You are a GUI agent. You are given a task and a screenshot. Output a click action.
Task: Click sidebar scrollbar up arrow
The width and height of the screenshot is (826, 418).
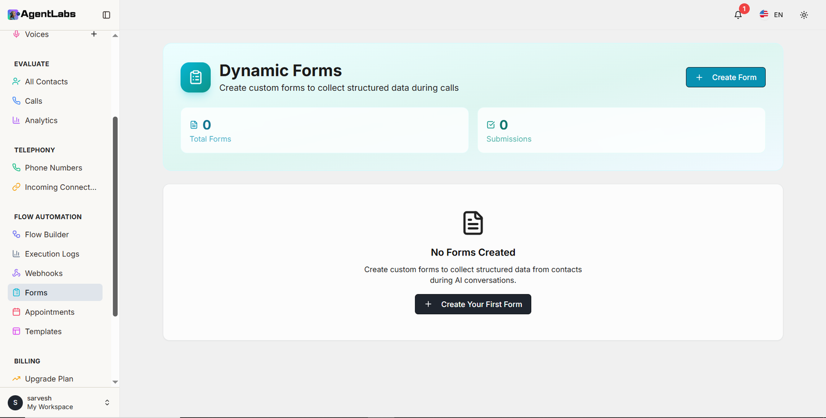point(115,36)
